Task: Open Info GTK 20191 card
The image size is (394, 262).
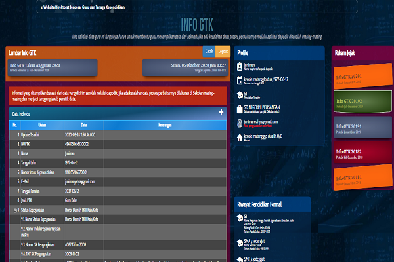Action: (363, 127)
